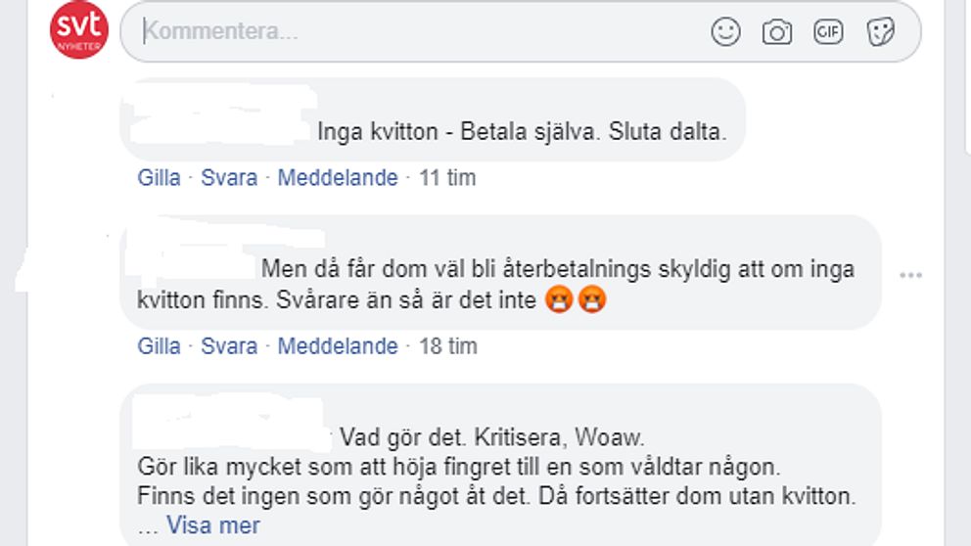Viewport: 971px width, 546px height.
Task: Click the first angry face emoji in comment
Action: (x=559, y=299)
